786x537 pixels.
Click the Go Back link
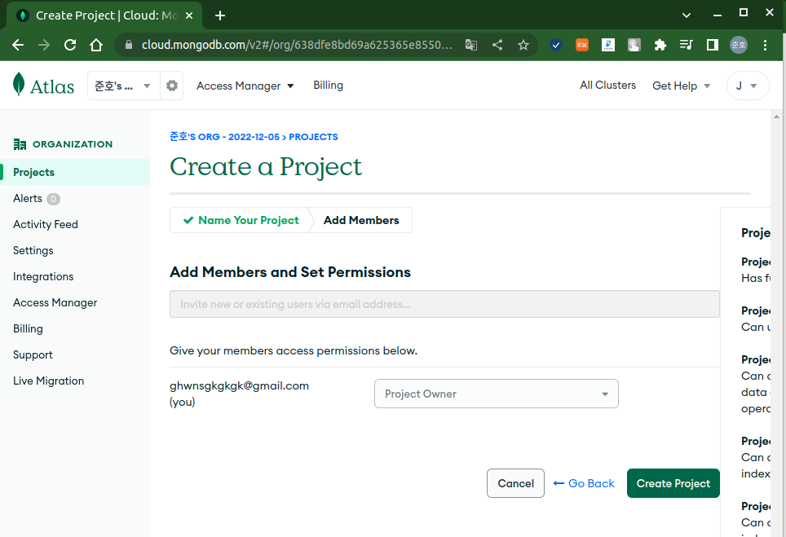584,483
